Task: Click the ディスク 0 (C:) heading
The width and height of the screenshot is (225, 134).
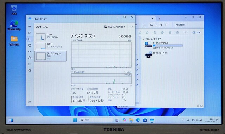Action: 83,36
